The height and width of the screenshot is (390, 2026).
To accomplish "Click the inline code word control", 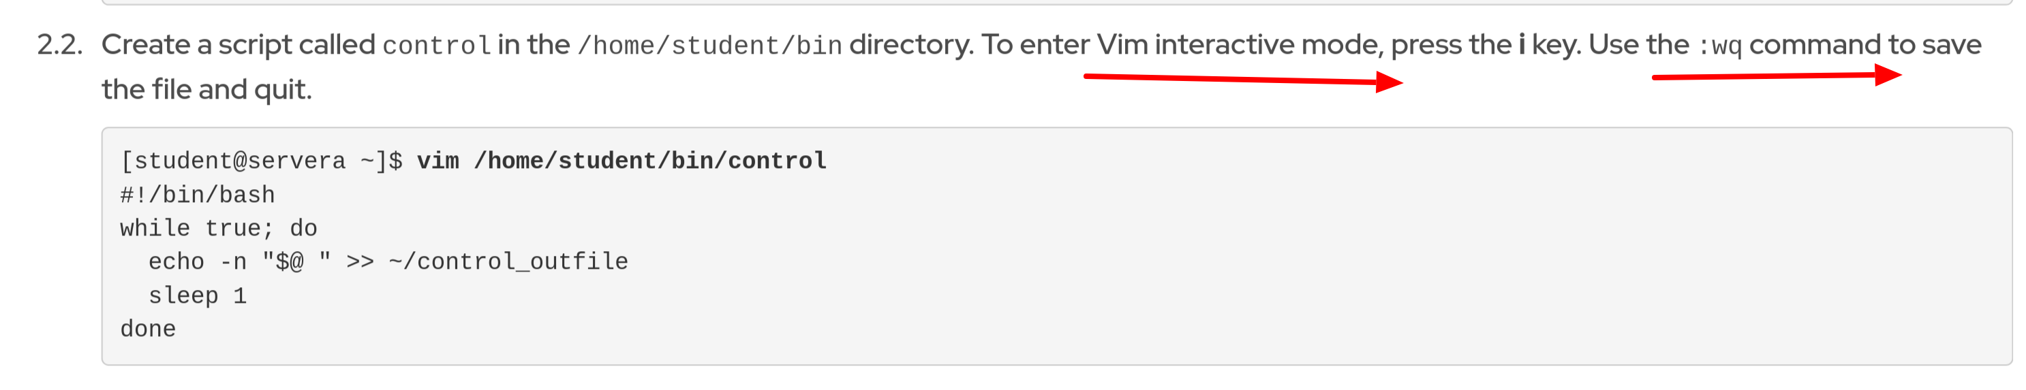I will tap(437, 46).
